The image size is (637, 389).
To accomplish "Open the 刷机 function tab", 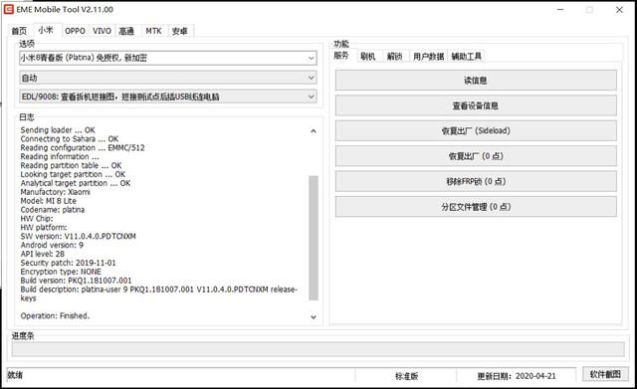I will pos(368,57).
